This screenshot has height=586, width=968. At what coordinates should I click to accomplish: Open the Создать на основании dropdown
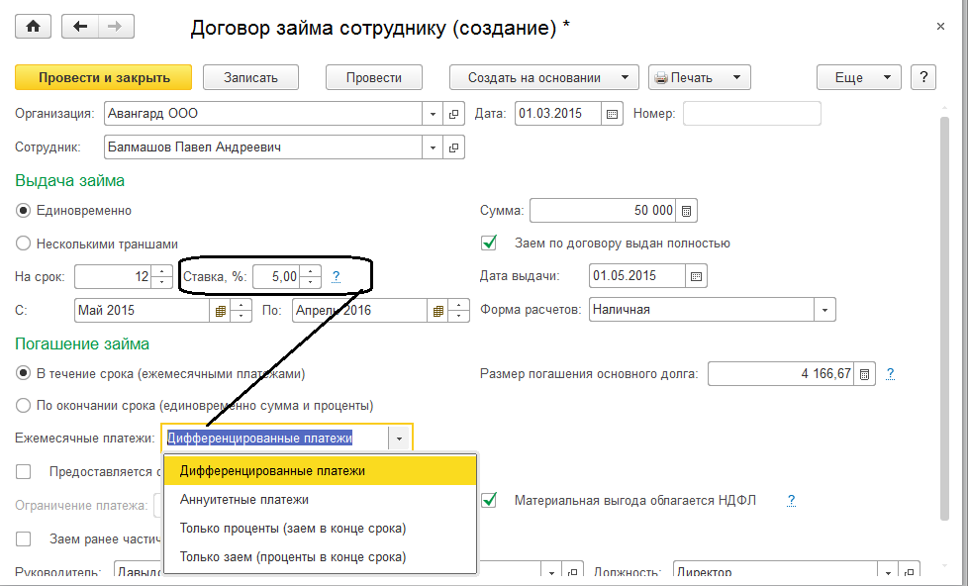pos(544,77)
